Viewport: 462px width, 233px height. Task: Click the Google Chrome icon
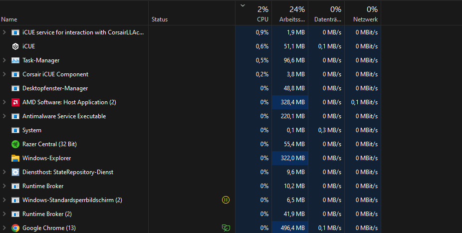click(15, 228)
